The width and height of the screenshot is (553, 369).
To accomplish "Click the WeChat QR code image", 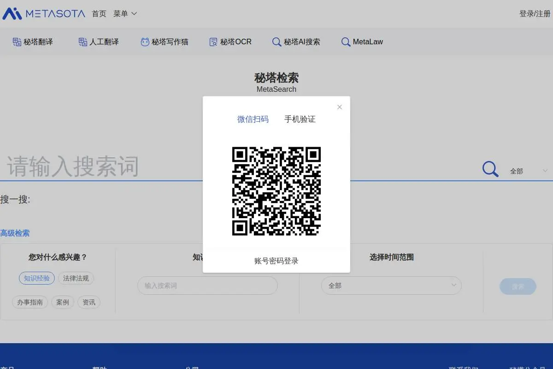I will coord(276,191).
